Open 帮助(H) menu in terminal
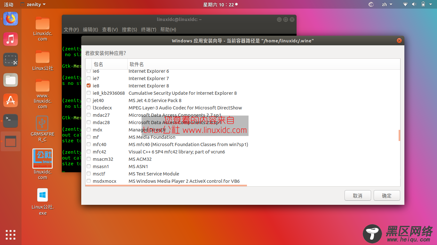This screenshot has height=245, width=437. (x=168, y=30)
